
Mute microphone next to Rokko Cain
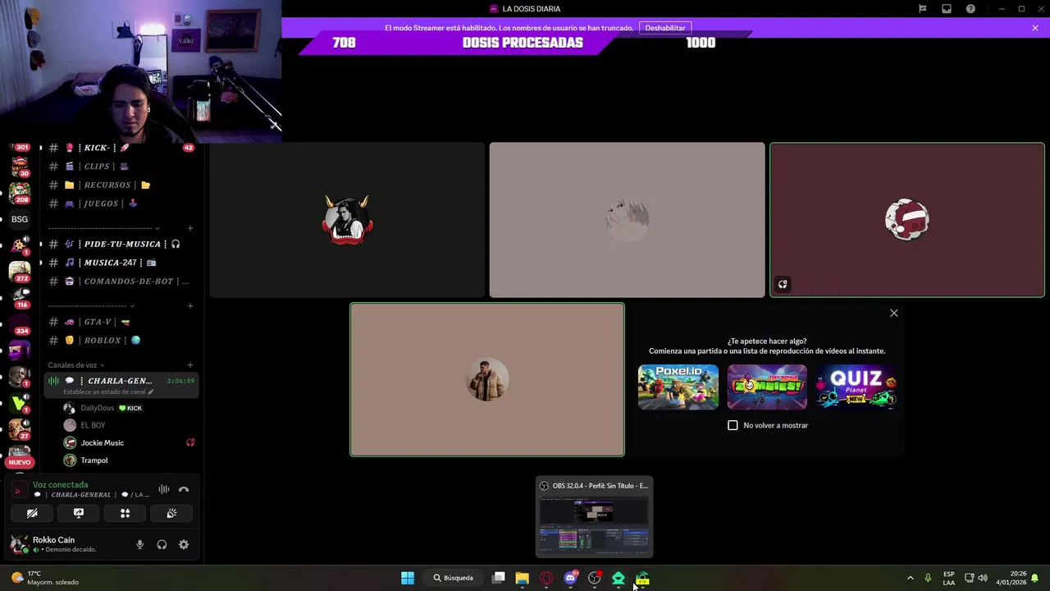[139, 544]
